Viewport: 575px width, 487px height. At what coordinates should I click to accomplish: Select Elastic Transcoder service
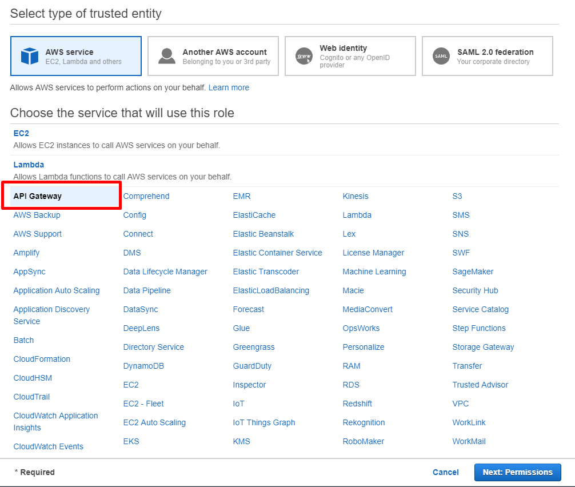[x=266, y=272]
